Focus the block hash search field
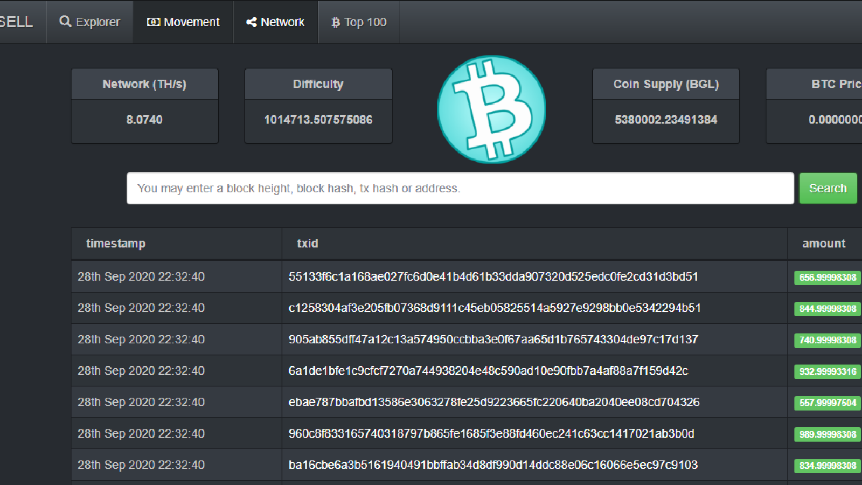Screen dimensions: 862x485 [460, 189]
